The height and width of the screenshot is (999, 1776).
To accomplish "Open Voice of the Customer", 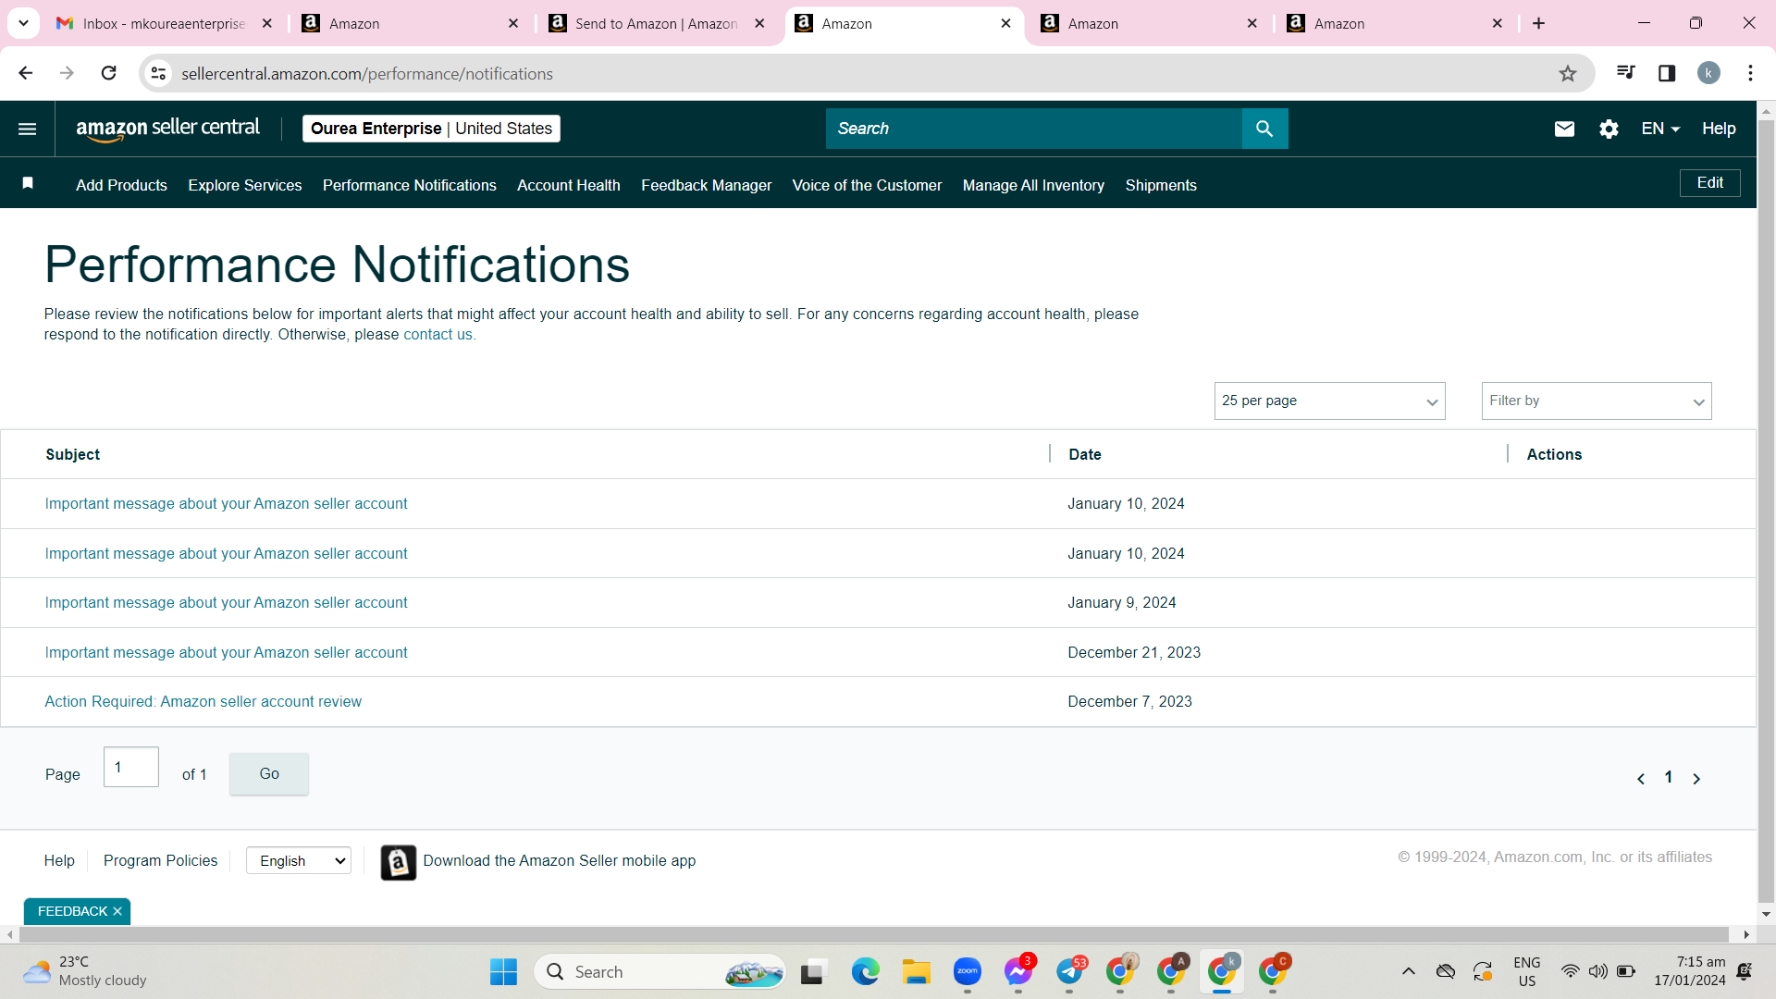I will tap(867, 185).
